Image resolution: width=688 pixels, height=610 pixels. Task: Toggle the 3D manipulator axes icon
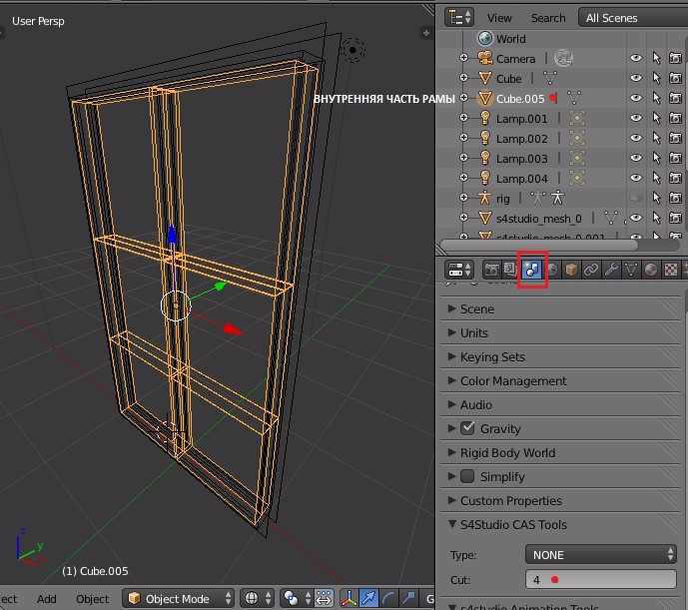point(348,598)
